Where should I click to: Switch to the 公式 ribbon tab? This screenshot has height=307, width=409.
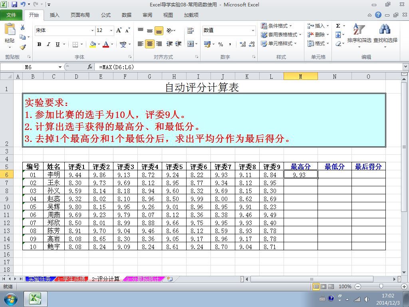click(106, 15)
